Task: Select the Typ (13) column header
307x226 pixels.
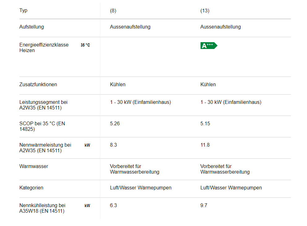Action: 205,11
